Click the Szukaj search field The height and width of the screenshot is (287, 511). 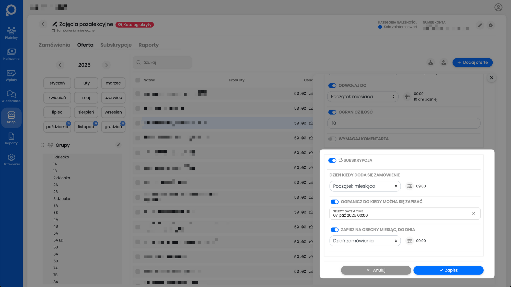tap(165, 63)
